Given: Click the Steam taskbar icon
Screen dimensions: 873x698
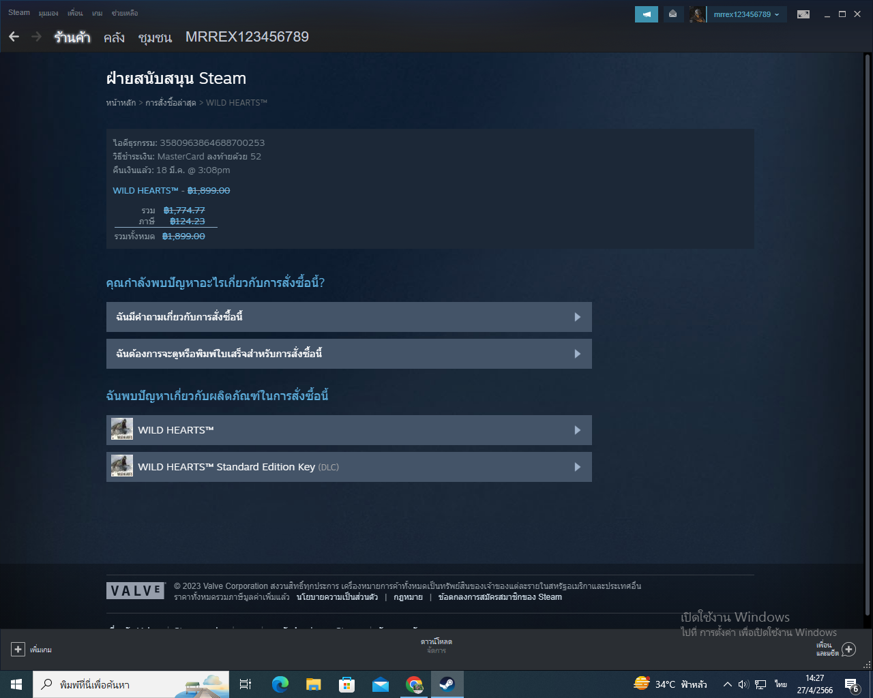Looking at the screenshot, I should click(x=447, y=684).
